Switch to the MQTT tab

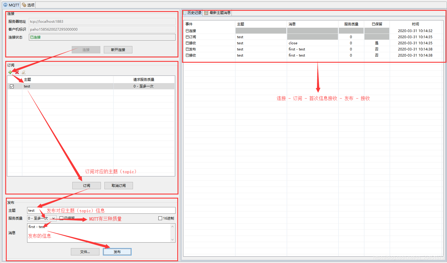tap(11, 5)
